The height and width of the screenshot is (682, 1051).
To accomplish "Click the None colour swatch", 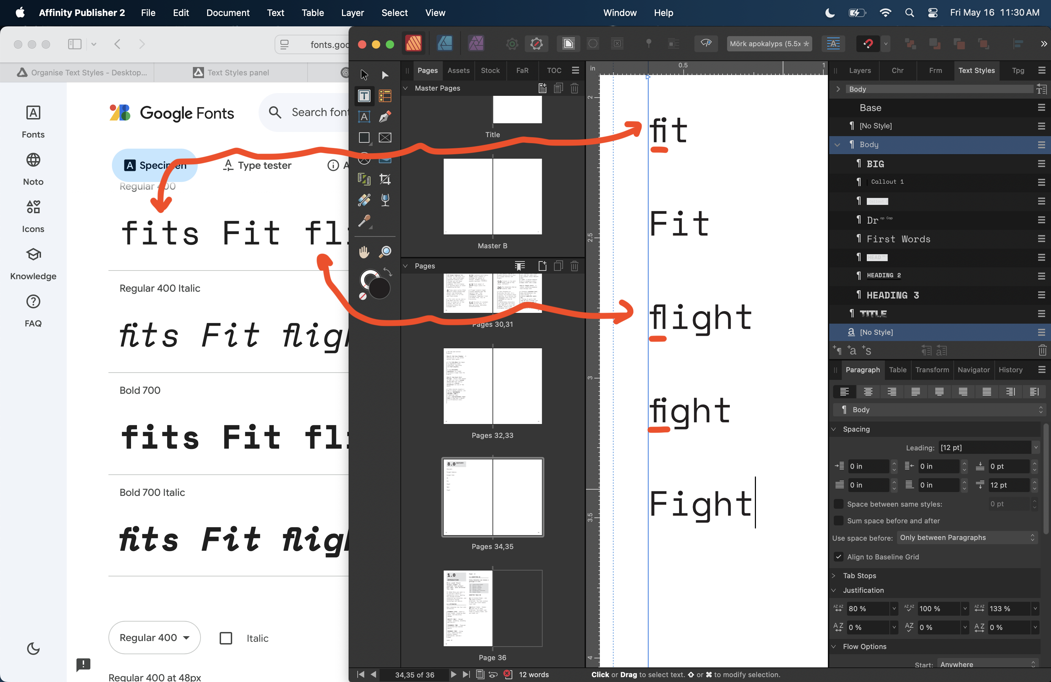I will tap(362, 296).
